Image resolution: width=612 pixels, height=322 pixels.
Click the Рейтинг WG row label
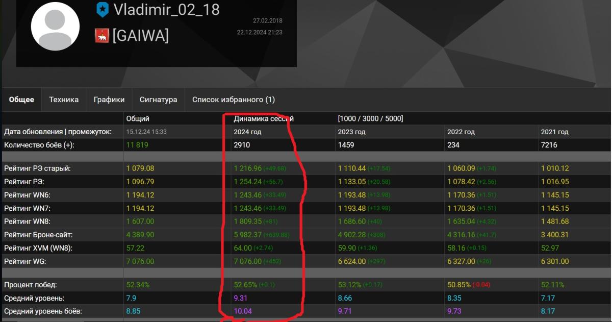[24, 261]
